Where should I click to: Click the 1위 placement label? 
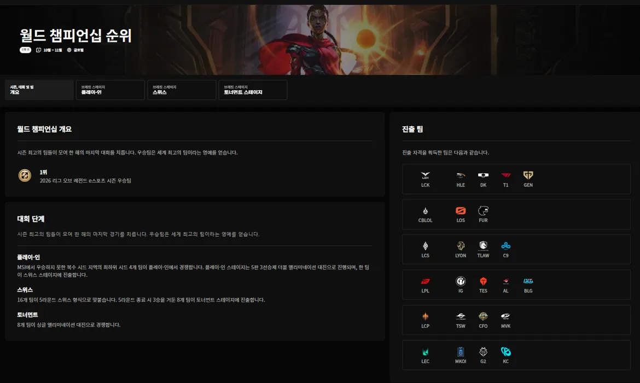[x=43, y=172]
